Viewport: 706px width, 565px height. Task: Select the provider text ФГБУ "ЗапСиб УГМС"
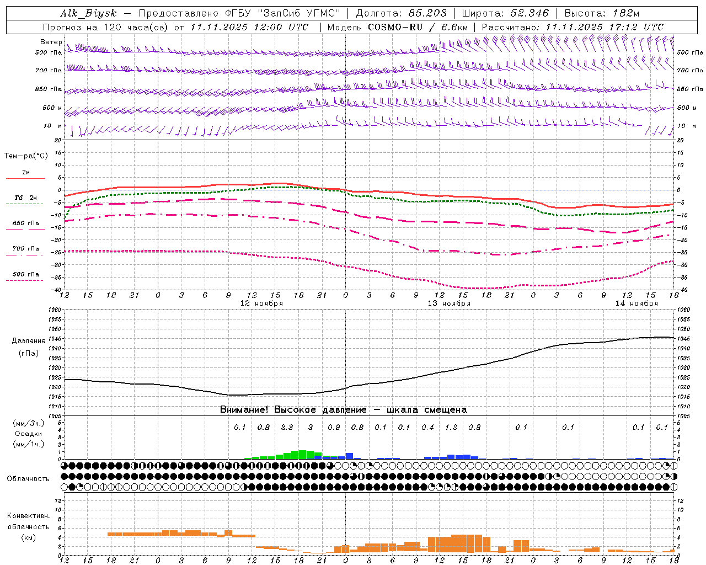283,14
